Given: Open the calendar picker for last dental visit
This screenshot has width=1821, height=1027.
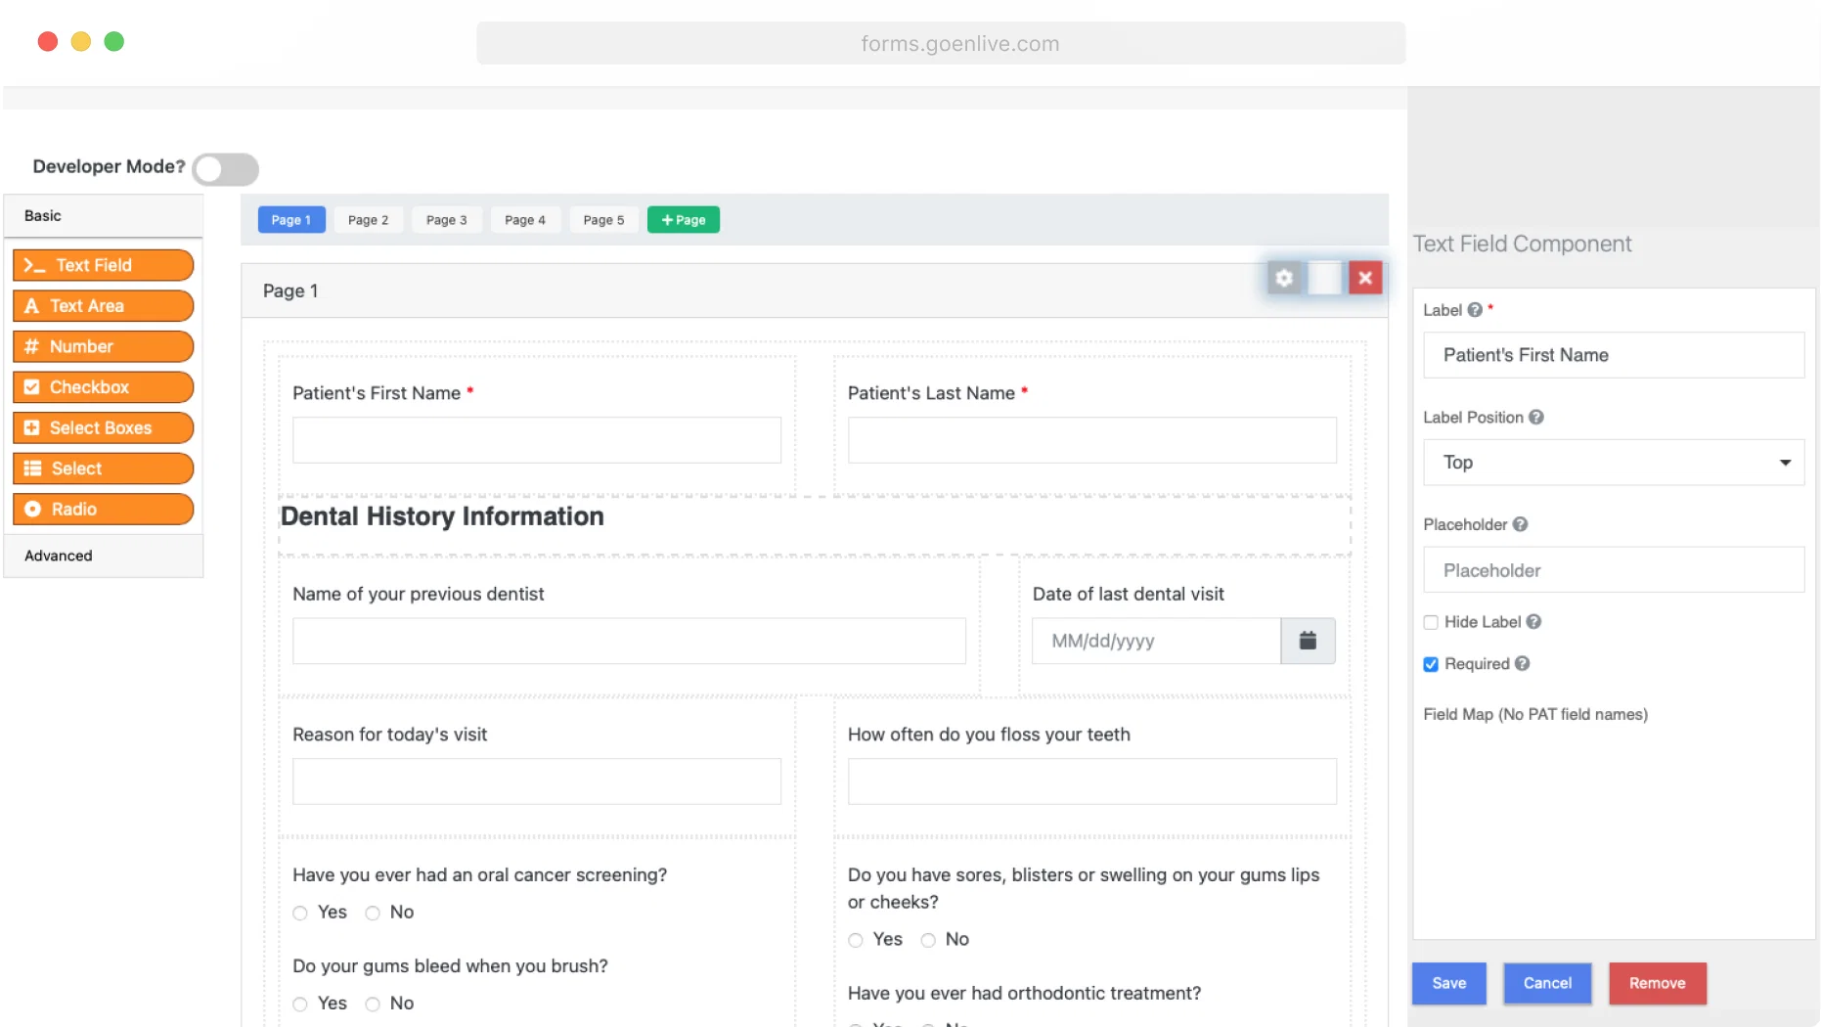Looking at the screenshot, I should [1308, 641].
